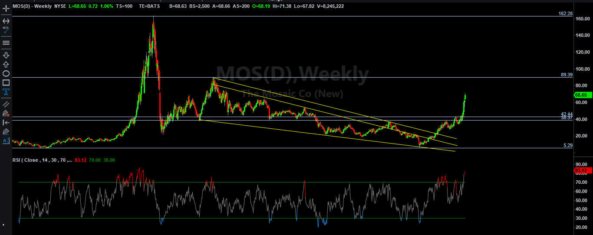Select the up arrow marker tool
Viewport: 593px width, 235px height.
point(6,64)
